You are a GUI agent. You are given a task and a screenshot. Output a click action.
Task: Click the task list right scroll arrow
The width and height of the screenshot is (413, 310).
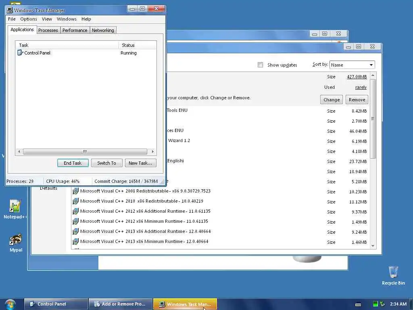tap(152, 151)
